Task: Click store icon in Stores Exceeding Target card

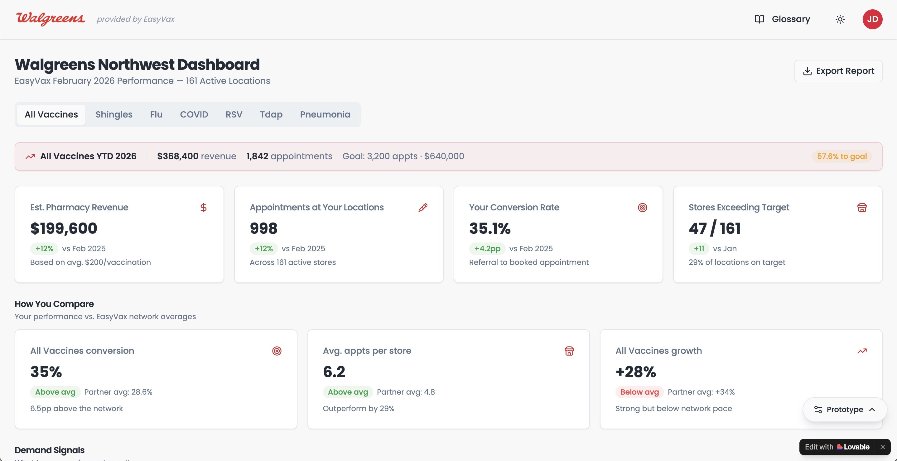Action: point(862,208)
